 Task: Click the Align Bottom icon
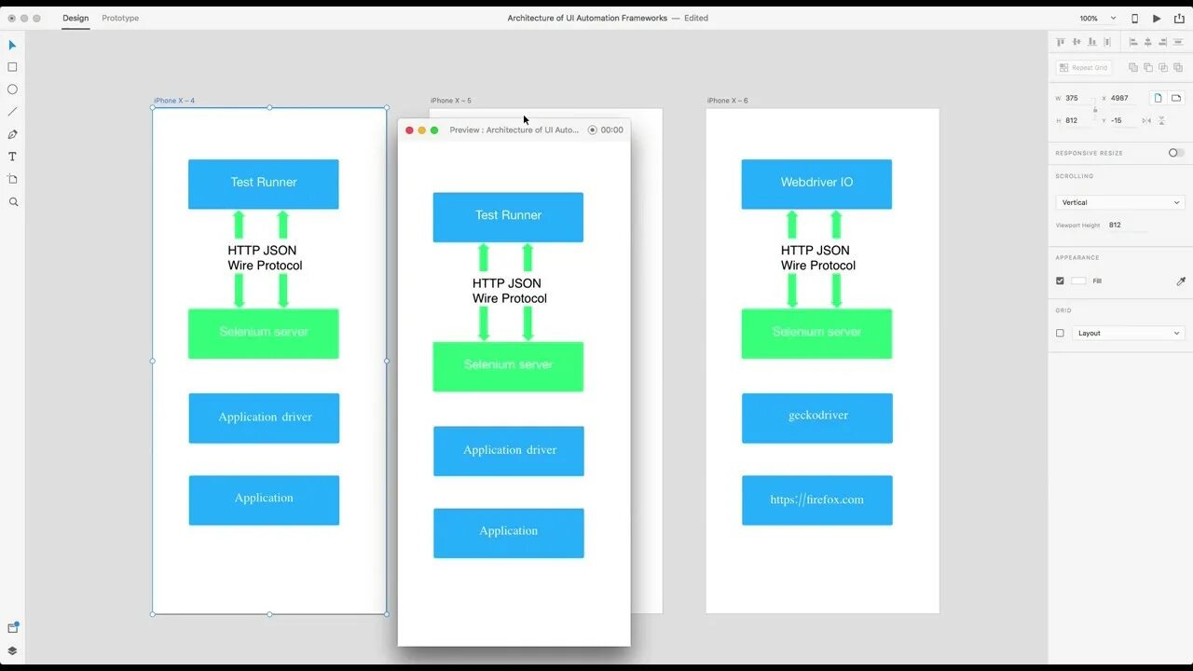pos(1091,42)
